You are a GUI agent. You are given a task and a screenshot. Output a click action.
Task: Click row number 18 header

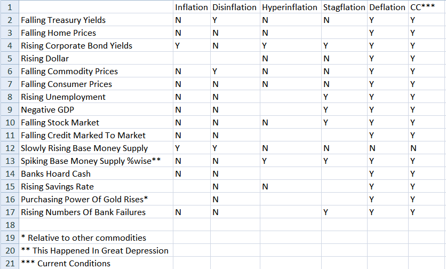pyautogui.click(x=9, y=225)
